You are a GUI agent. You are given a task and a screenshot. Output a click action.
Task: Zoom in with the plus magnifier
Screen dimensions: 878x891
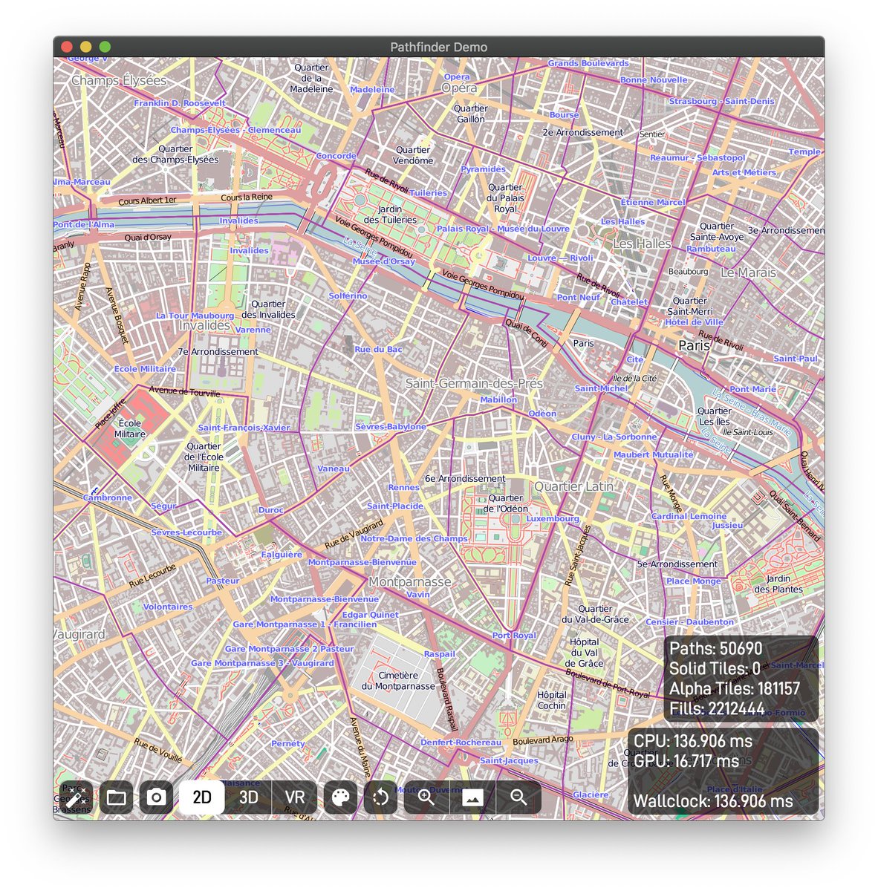[x=426, y=797]
